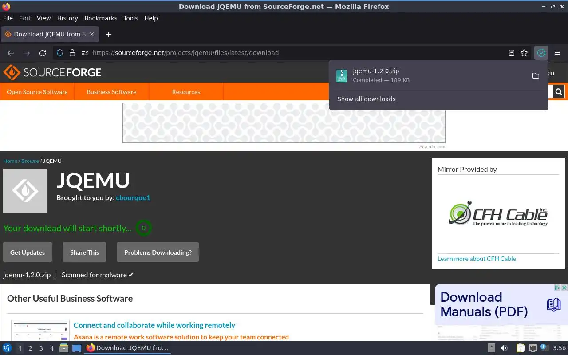
Task: Click the show desktop taskbar icon
Action: pyautogui.click(x=77, y=348)
